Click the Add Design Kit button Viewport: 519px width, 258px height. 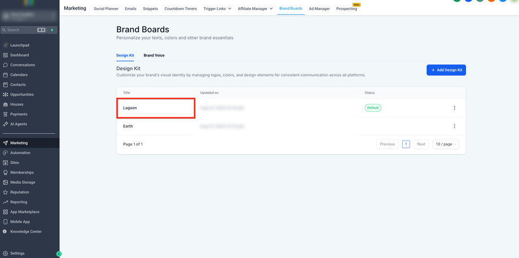coord(446,70)
